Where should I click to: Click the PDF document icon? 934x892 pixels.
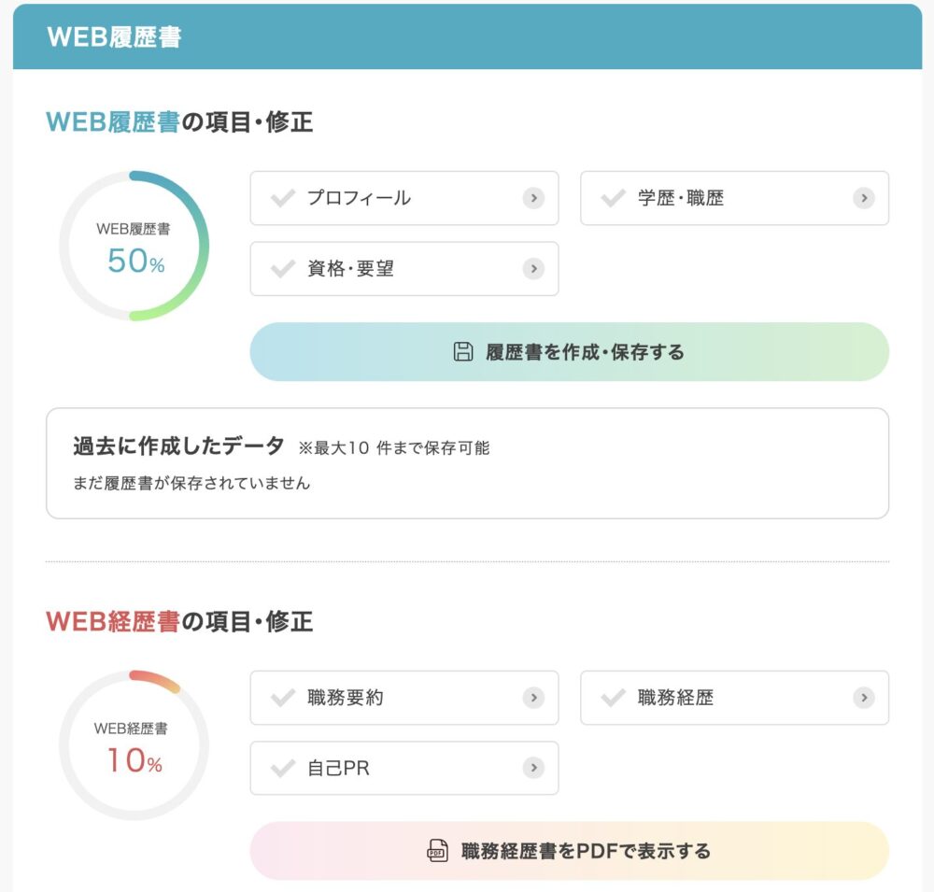(438, 850)
